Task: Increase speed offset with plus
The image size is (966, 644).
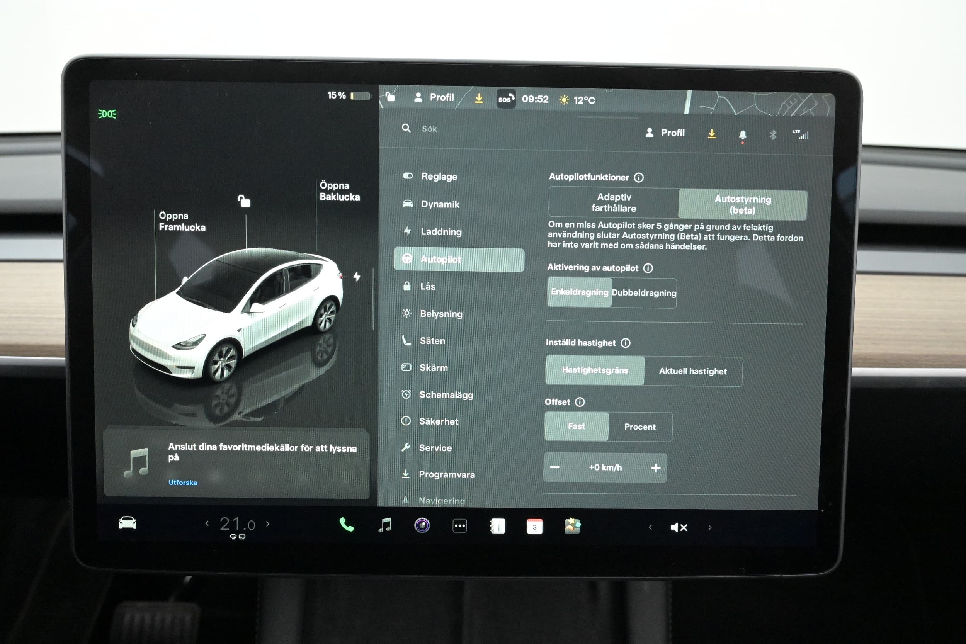Action: 656,468
